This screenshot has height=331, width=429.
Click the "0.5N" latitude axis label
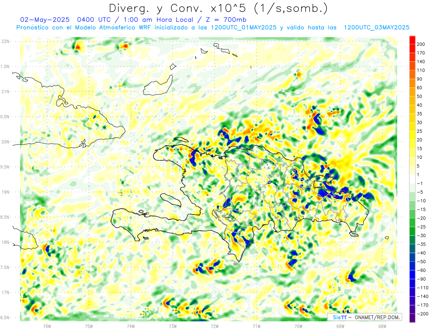(5, 117)
